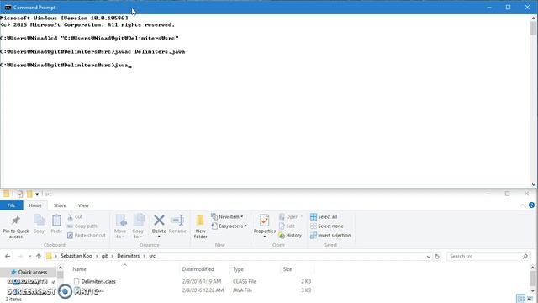The image size is (538, 303).
Task: Click the 2/9/2016 12:22 AM date cell
Action: pyautogui.click(x=203, y=290)
